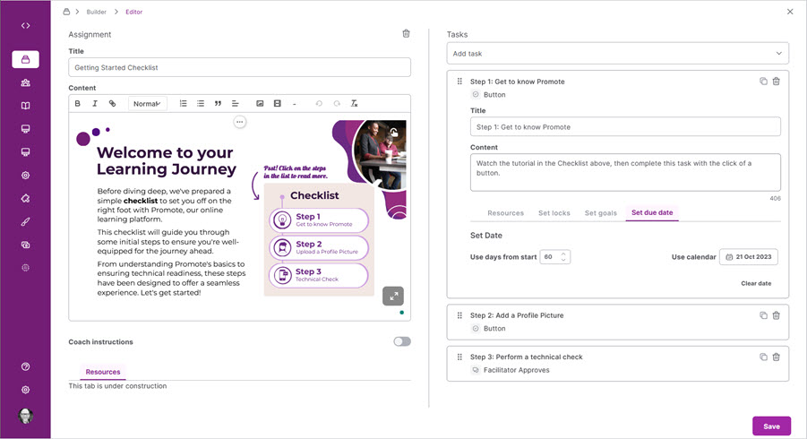Click the blockquote icon in the editor toolbar
807x439 pixels.
coord(218,104)
